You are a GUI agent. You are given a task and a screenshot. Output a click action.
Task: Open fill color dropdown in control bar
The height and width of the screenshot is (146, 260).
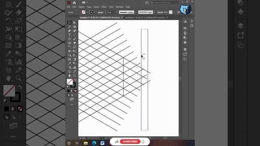(x=87, y=12)
